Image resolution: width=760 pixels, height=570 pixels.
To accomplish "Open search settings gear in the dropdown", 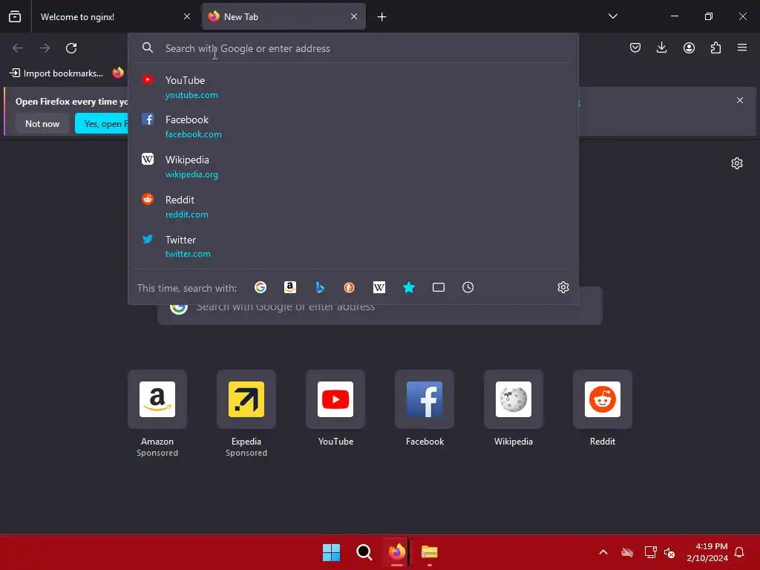I will coord(563,287).
